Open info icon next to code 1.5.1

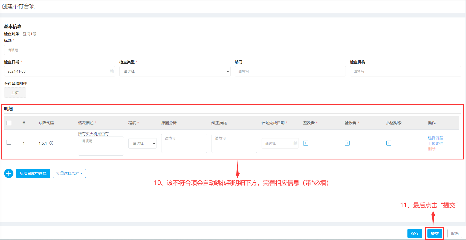pyautogui.click(x=51, y=143)
